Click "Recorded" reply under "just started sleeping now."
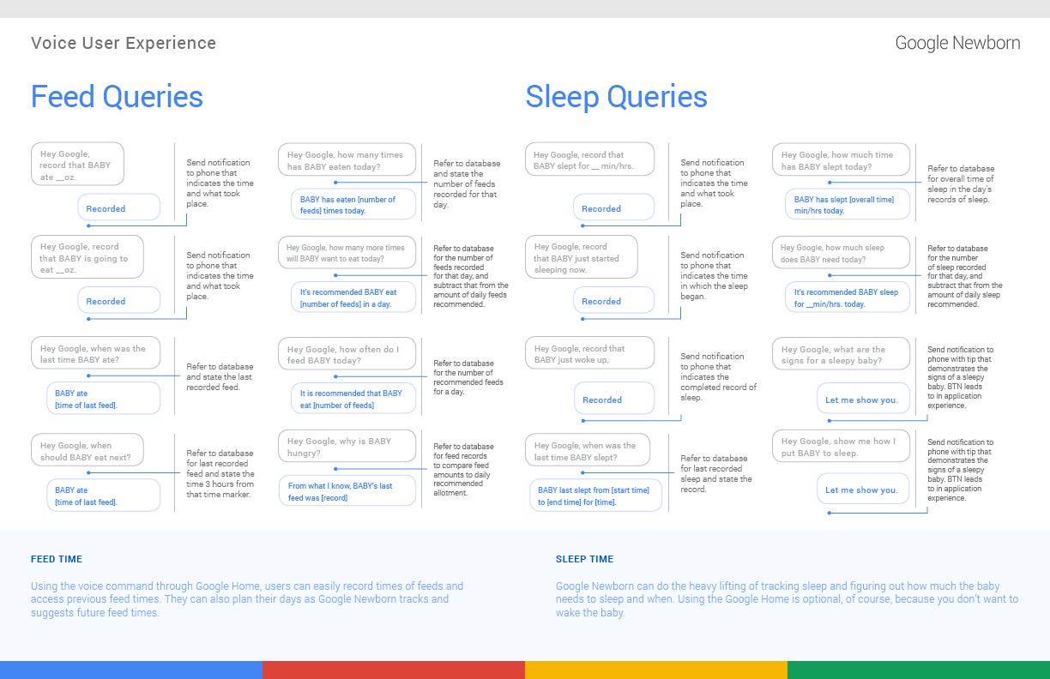The width and height of the screenshot is (1050, 679). [614, 300]
